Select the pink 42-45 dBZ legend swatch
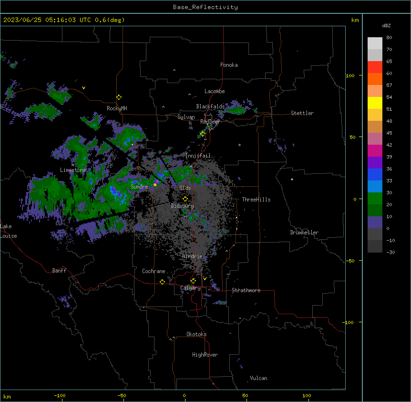The image size is (411, 402). 375,138
